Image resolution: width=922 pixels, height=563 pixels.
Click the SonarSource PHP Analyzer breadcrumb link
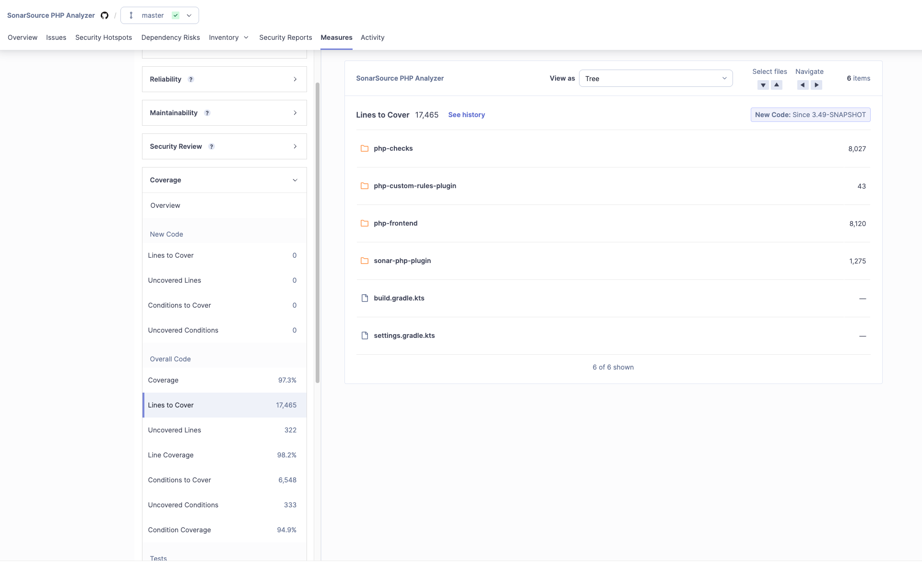(400, 78)
